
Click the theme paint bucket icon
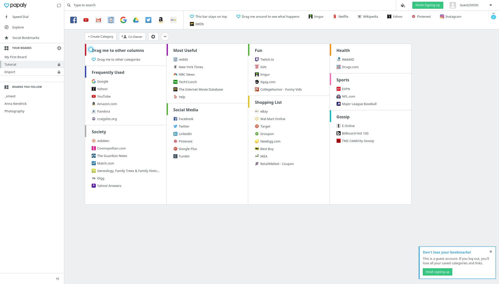tap(403, 5)
